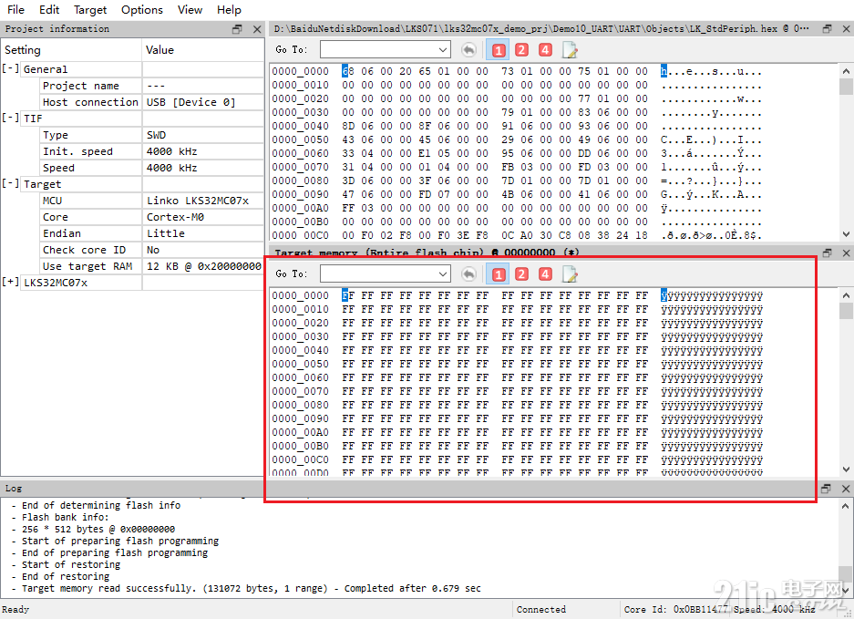Image resolution: width=854 pixels, height=619 pixels.
Task: Click the USB [Device 0] value
Action: tap(191, 102)
